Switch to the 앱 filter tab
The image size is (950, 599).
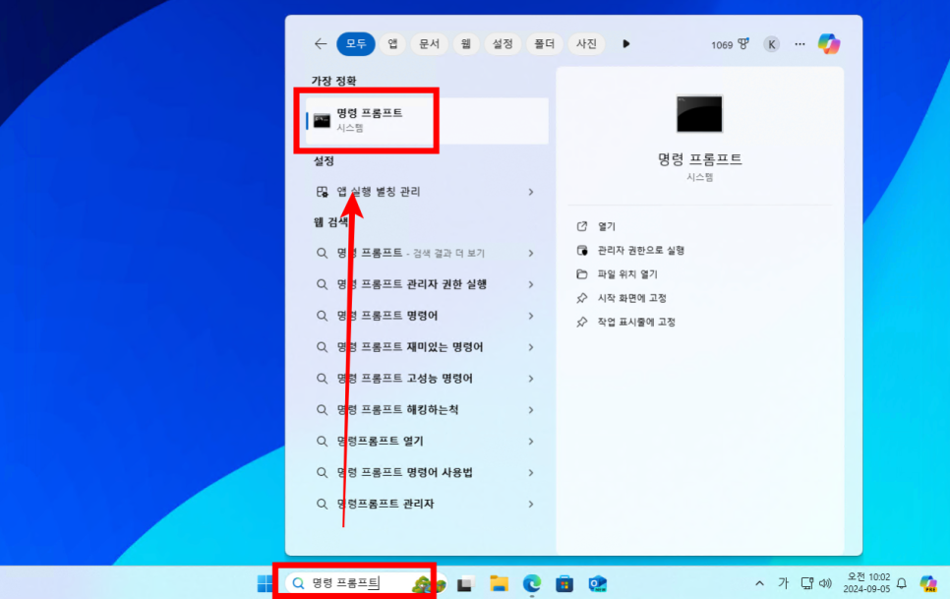click(x=392, y=43)
